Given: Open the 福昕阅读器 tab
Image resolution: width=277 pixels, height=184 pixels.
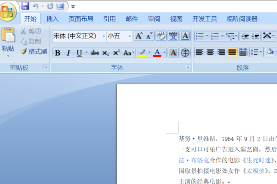Looking at the screenshot, I should pos(242,19).
